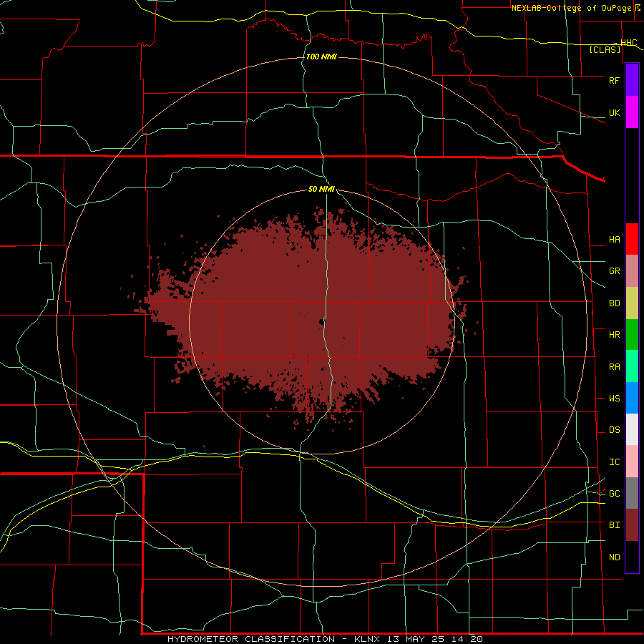Pick the mint green RA legend swatch
Screen dimensions: 644x644
click(632, 366)
